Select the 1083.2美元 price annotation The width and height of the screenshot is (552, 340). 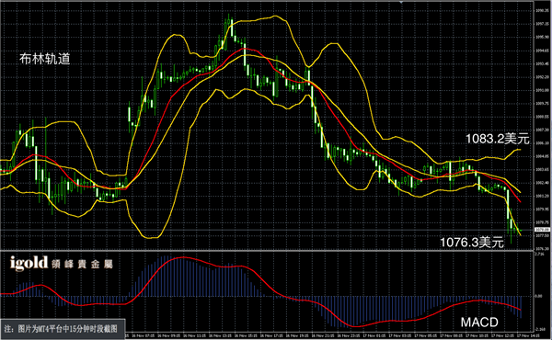498,139
